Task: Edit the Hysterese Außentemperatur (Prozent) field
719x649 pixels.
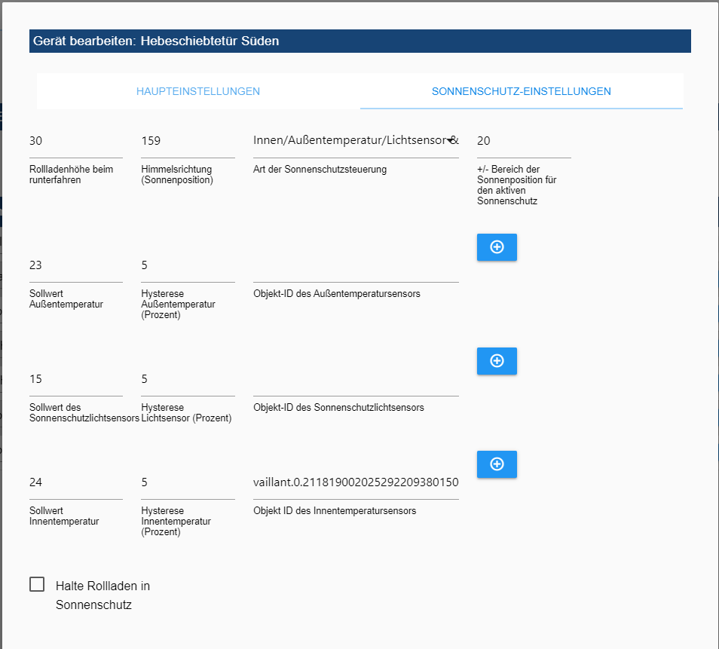Action: click(x=188, y=265)
